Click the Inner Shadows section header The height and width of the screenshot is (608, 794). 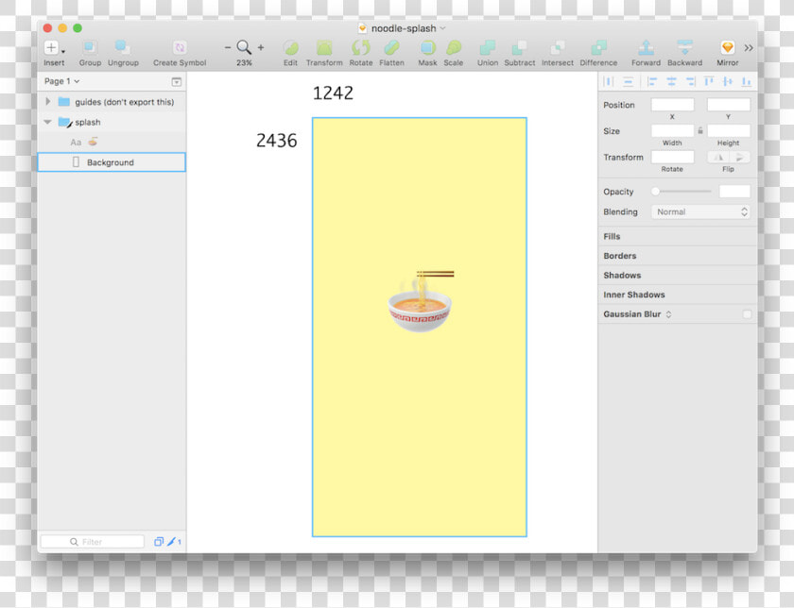[678, 295]
